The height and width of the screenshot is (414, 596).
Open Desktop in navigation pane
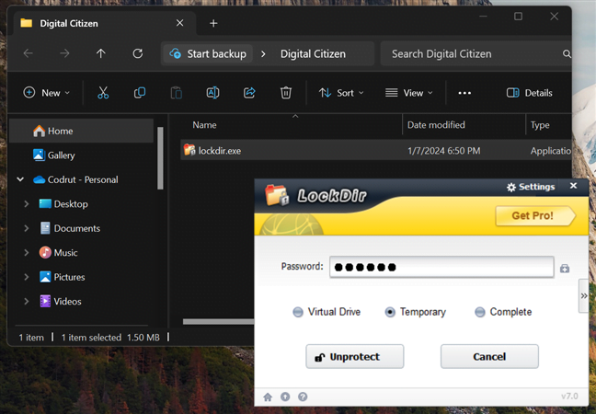pyautogui.click(x=63, y=204)
